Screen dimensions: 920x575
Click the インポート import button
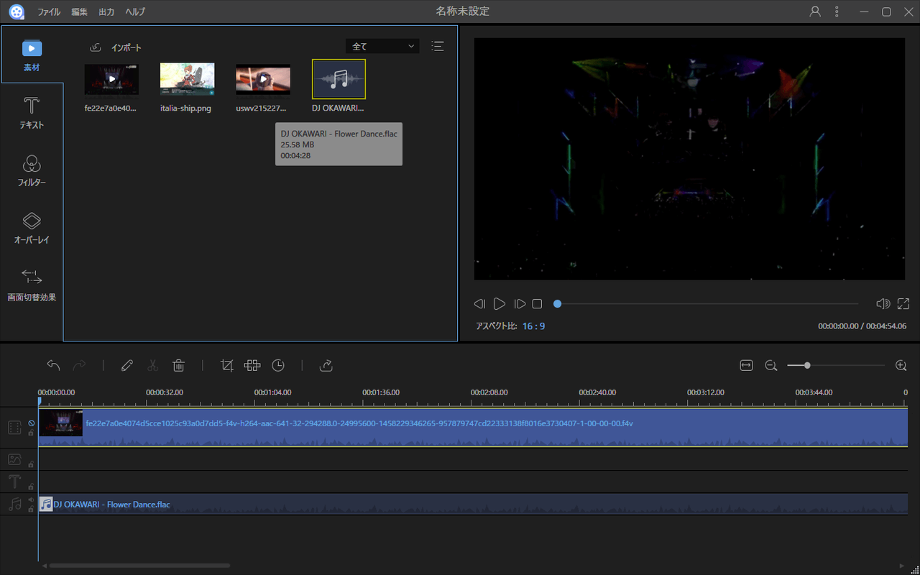[116, 47]
